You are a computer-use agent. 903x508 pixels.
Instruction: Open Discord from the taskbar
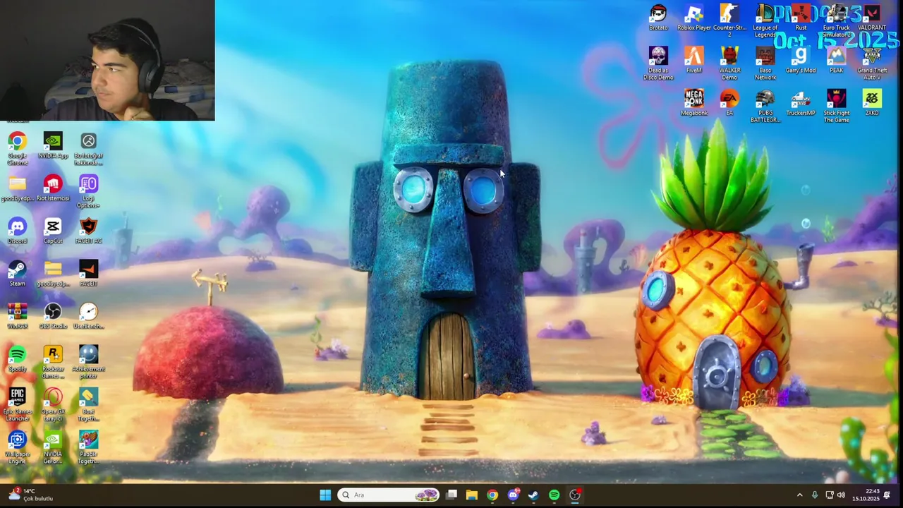513,495
